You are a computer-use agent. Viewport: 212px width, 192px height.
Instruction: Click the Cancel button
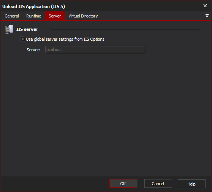pyautogui.click(x=158, y=184)
